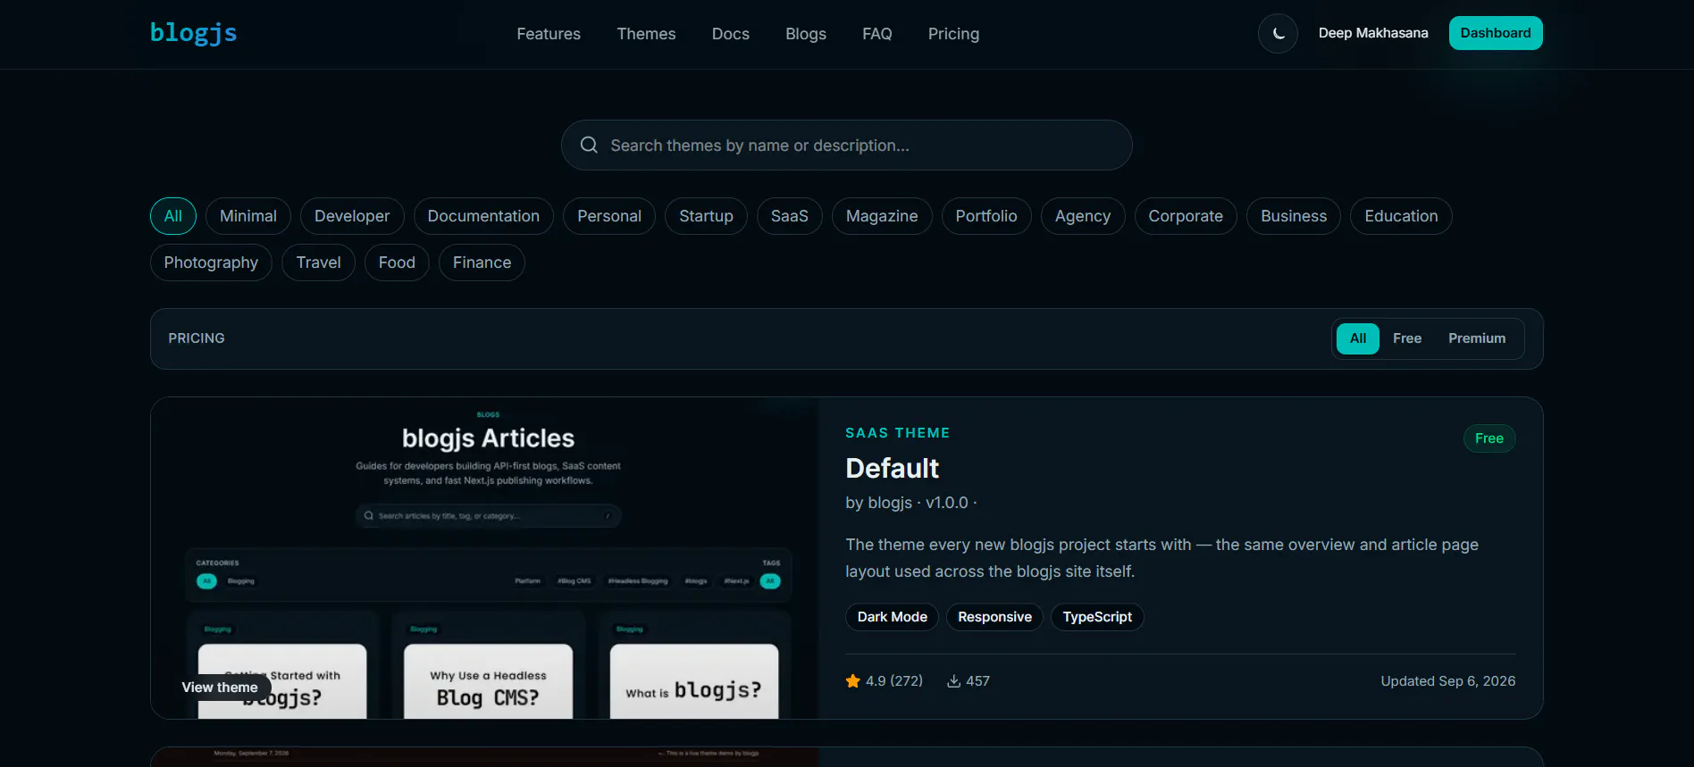Choose All in pricing filter
Screen dimensions: 1694x767
pos(1358,338)
